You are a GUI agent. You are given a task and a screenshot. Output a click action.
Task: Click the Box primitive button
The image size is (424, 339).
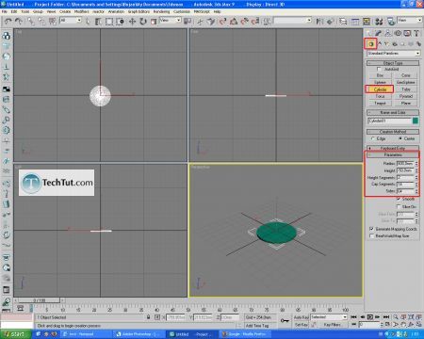click(x=380, y=75)
